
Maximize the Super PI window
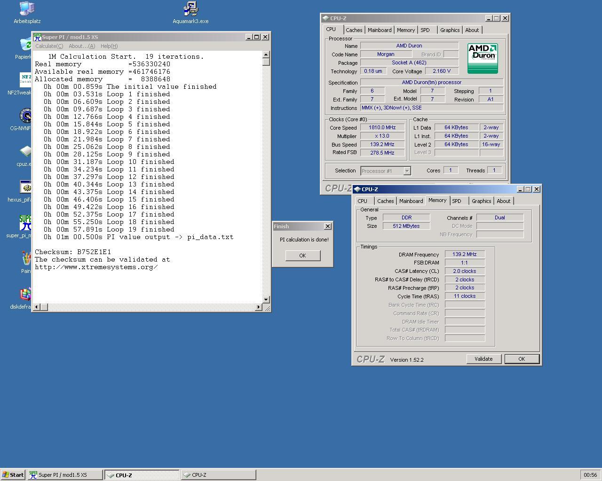[x=257, y=37]
